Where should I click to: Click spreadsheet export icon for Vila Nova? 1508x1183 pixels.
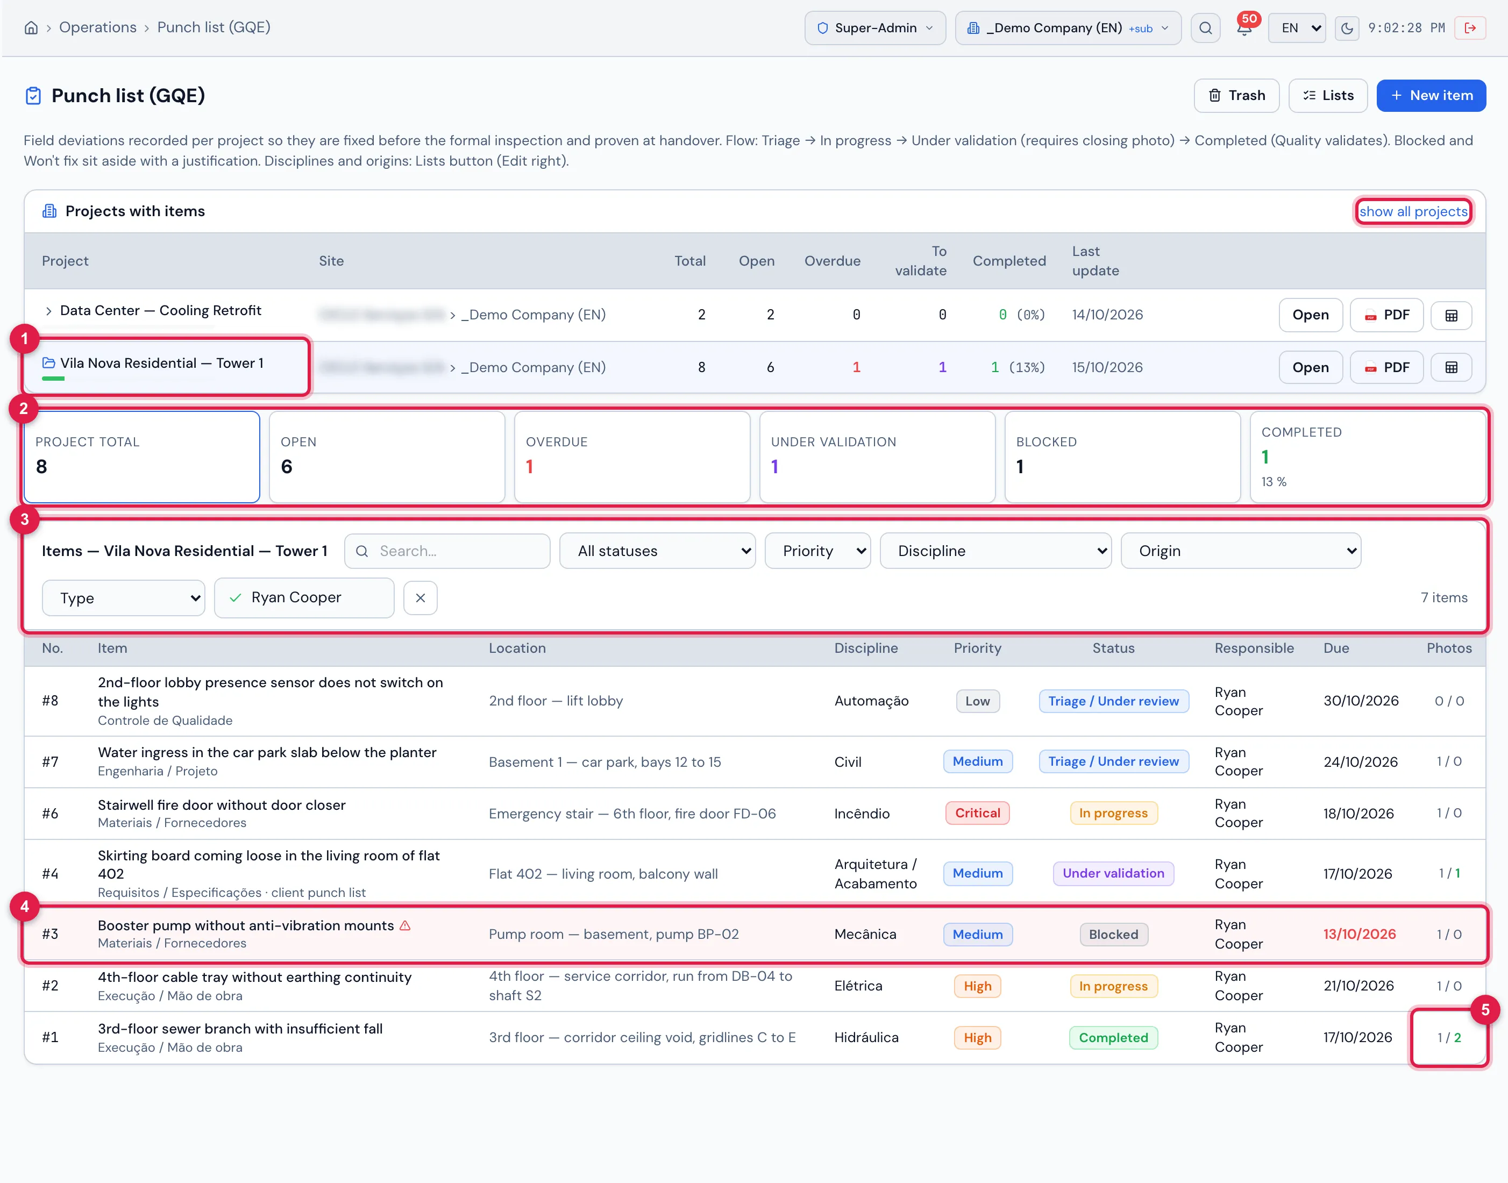[x=1451, y=368]
